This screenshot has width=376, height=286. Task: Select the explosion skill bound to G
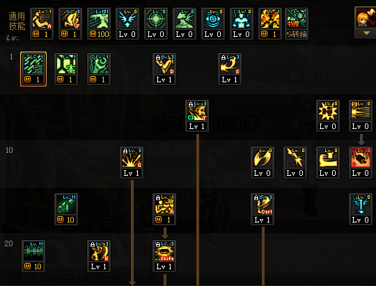click(132, 163)
